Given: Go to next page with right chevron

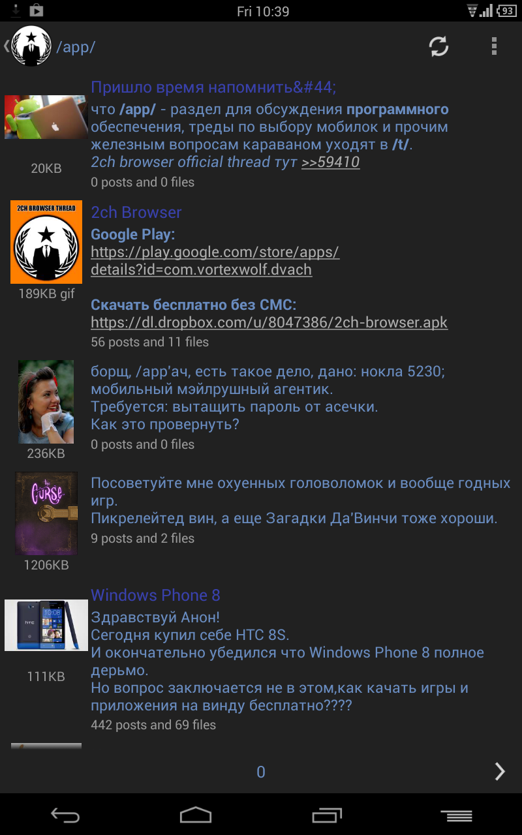Looking at the screenshot, I should 500,772.
